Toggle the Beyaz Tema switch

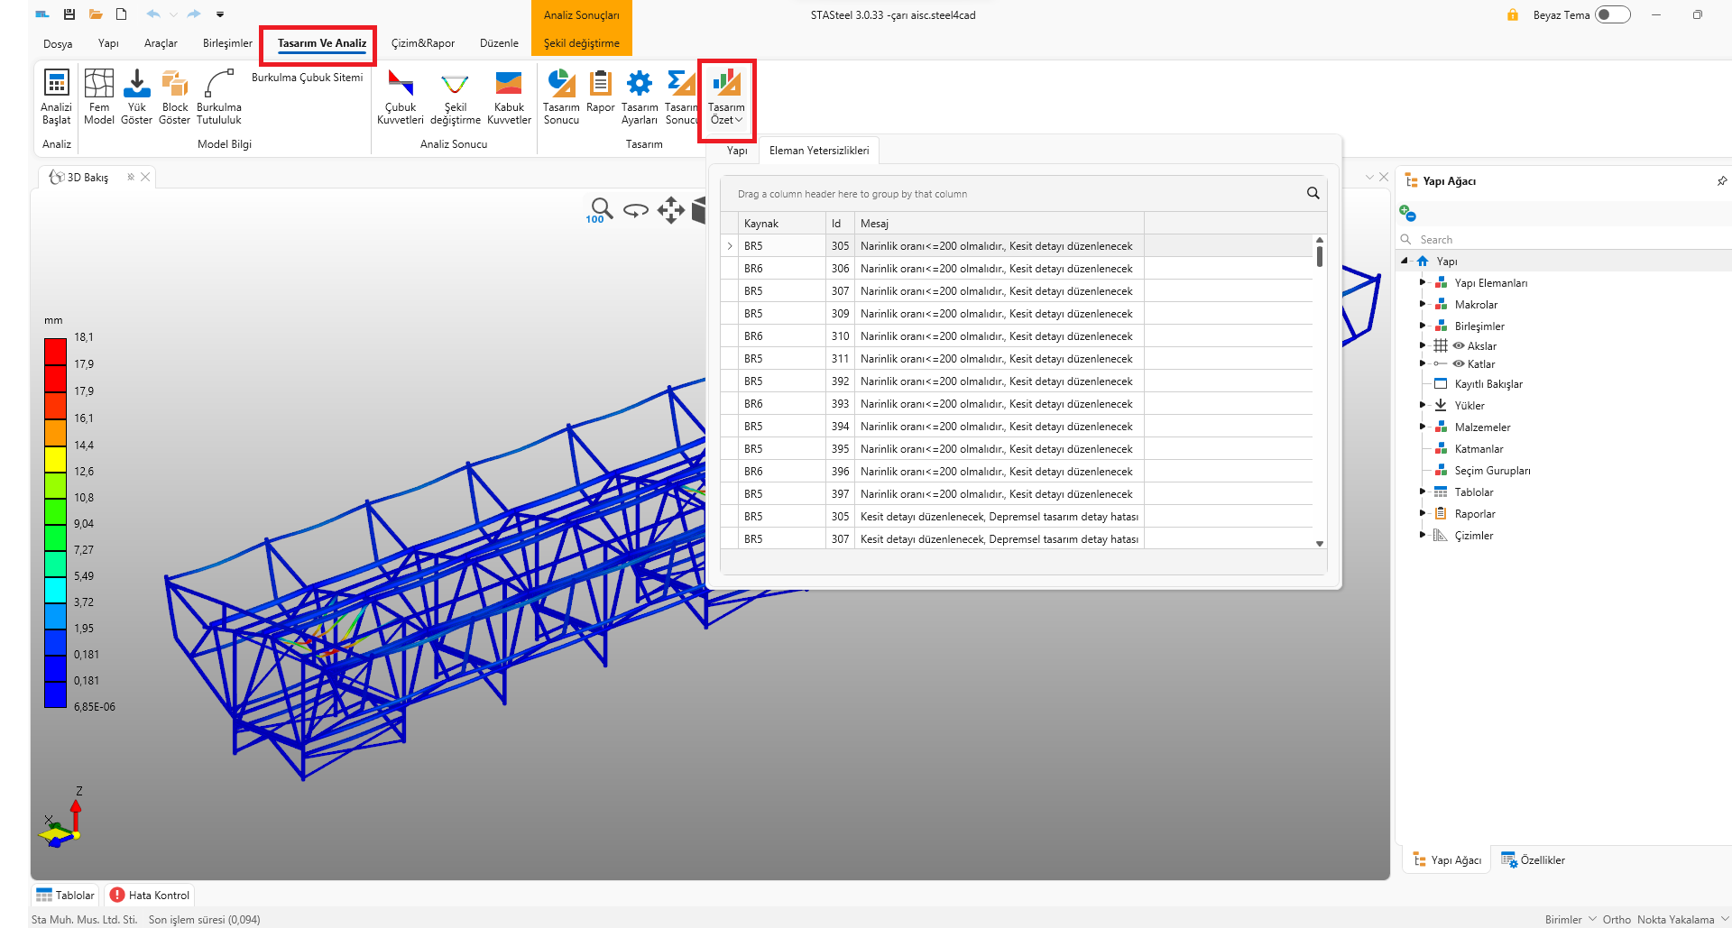tap(1611, 14)
